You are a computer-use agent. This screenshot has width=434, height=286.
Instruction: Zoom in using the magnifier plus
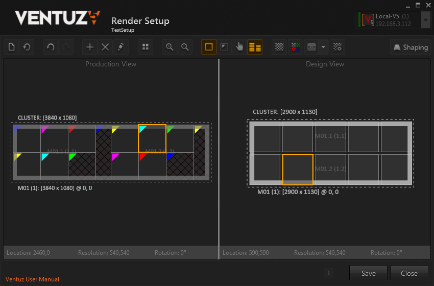pyautogui.click(x=170, y=47)
